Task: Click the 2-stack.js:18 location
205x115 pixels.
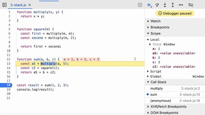Action: (190, 101)
